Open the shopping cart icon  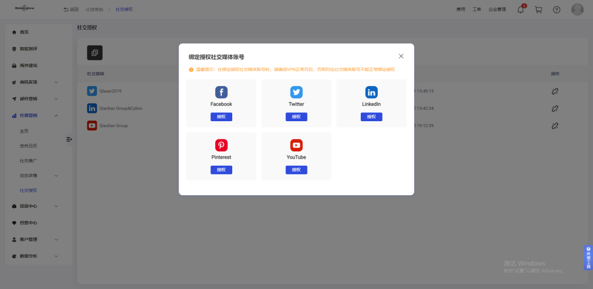(x=539, y=9)
